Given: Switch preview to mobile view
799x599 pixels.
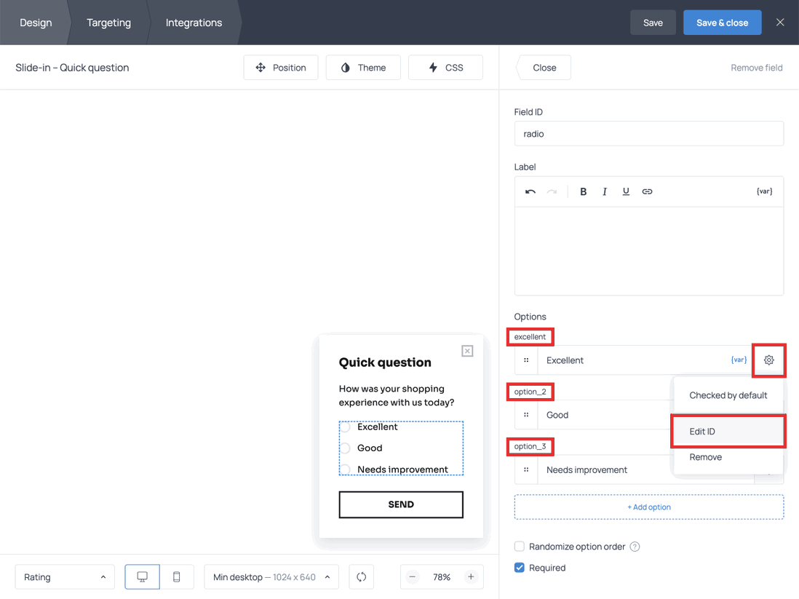Looking at the screenshot, I should (x=176, y=576).
